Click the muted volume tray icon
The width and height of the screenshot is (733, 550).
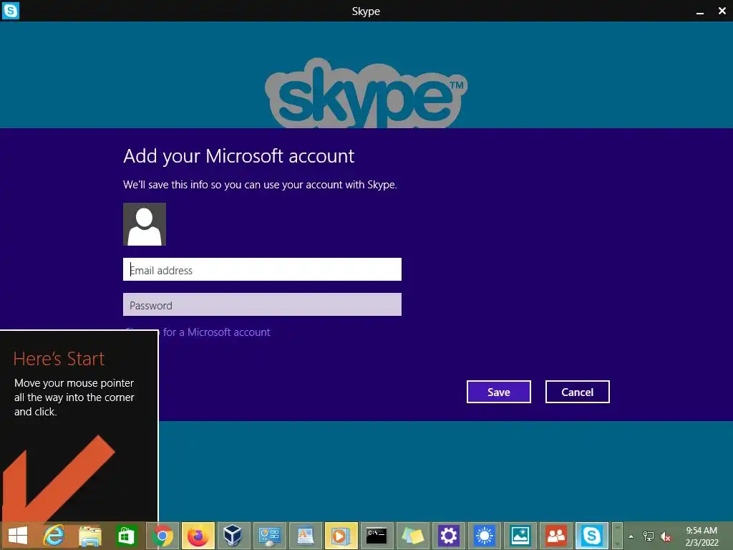666,536
